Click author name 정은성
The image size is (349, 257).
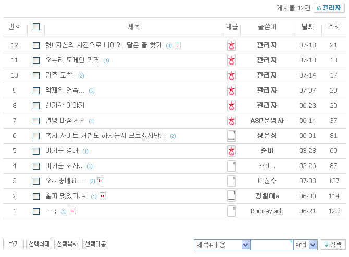(x=267, y=136)
